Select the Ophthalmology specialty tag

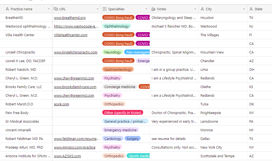117,26
